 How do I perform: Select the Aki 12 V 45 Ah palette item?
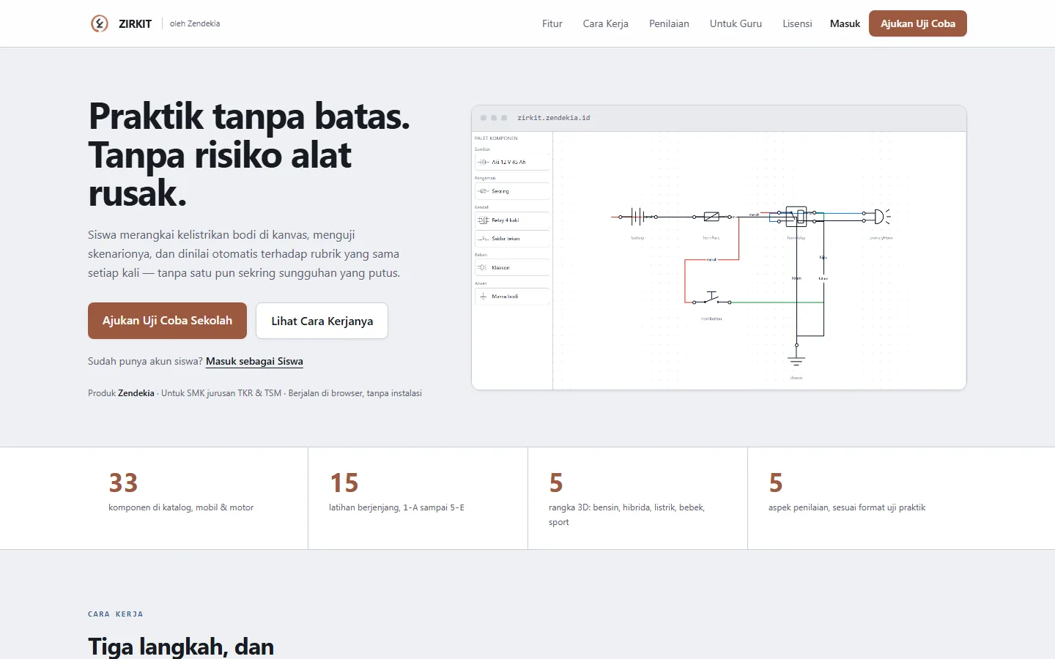click(512, 162)
